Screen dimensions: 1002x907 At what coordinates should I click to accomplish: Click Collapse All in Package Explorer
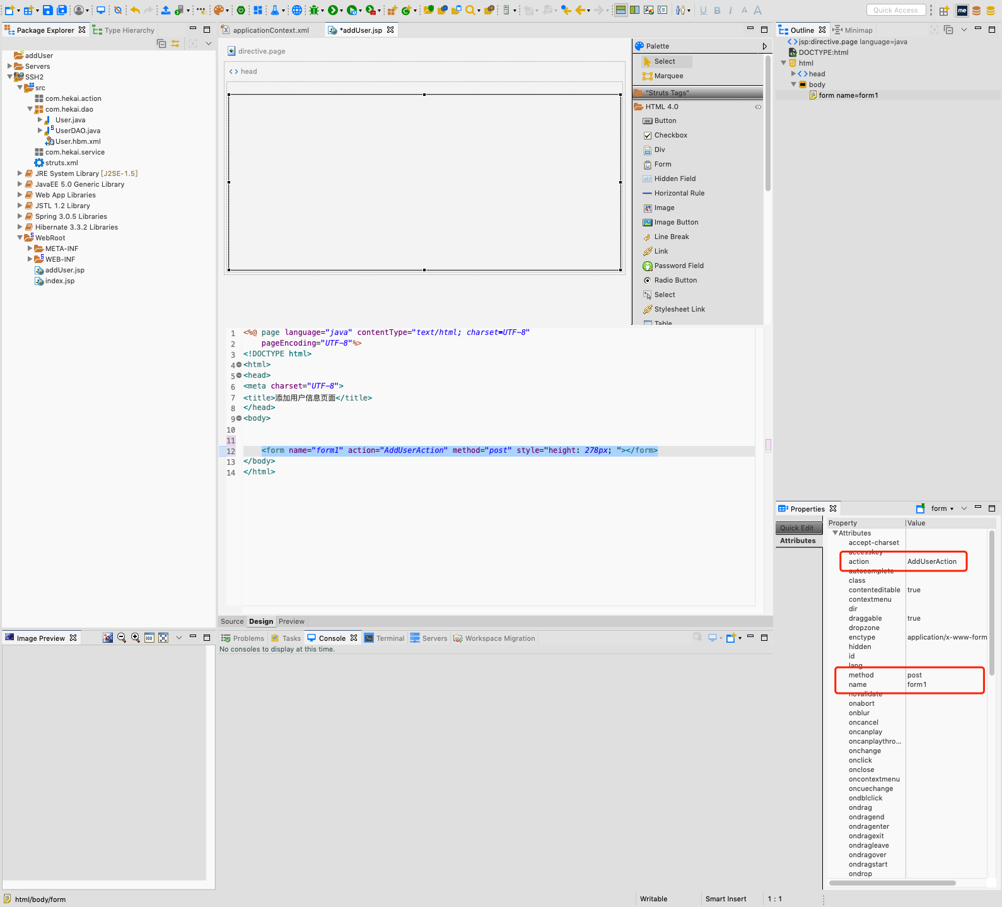coord(161,44)
